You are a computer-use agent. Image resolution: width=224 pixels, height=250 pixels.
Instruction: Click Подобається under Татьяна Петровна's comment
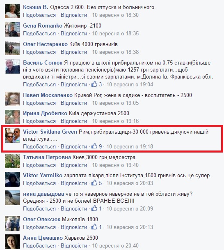39,165
